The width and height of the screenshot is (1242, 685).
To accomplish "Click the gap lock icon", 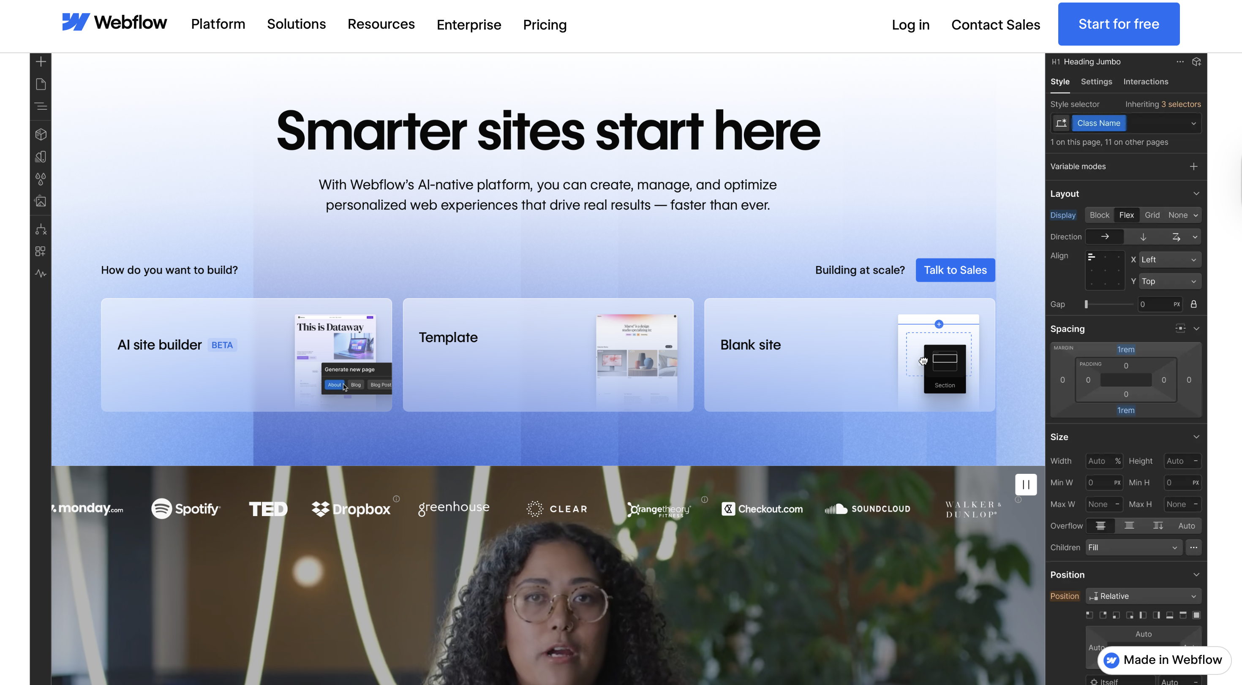I will 1194,304.
